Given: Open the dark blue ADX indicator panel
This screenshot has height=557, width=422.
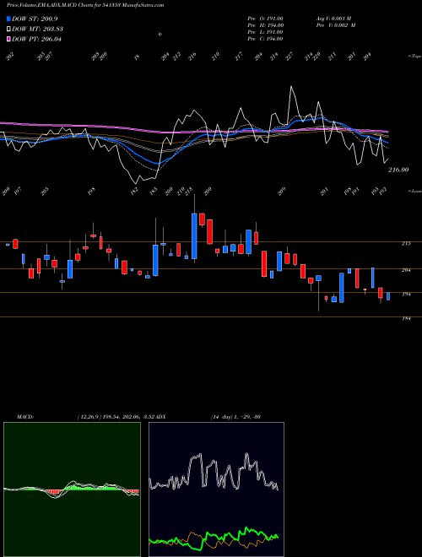Looking at the screenshot, I should click(x=216, y=489).
